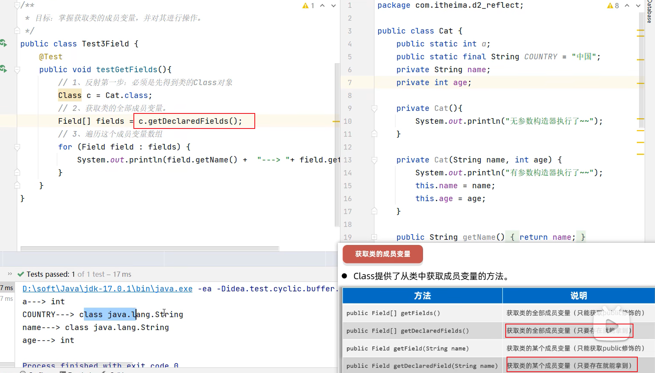Screen dimensions: 655x373
Task: Click Cat.class expression in Test3Field
Action: coord(127,95)
